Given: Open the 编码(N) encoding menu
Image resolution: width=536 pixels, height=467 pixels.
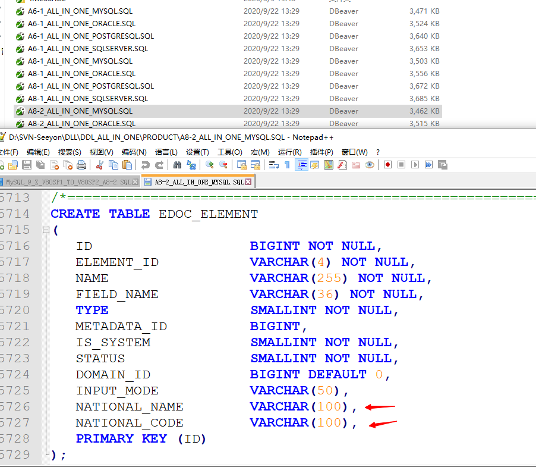Looking at the screenshot, I should coord(134,152).
